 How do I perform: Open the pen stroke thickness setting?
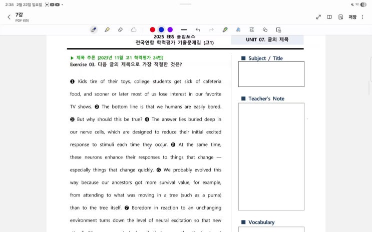click(184, 30)
